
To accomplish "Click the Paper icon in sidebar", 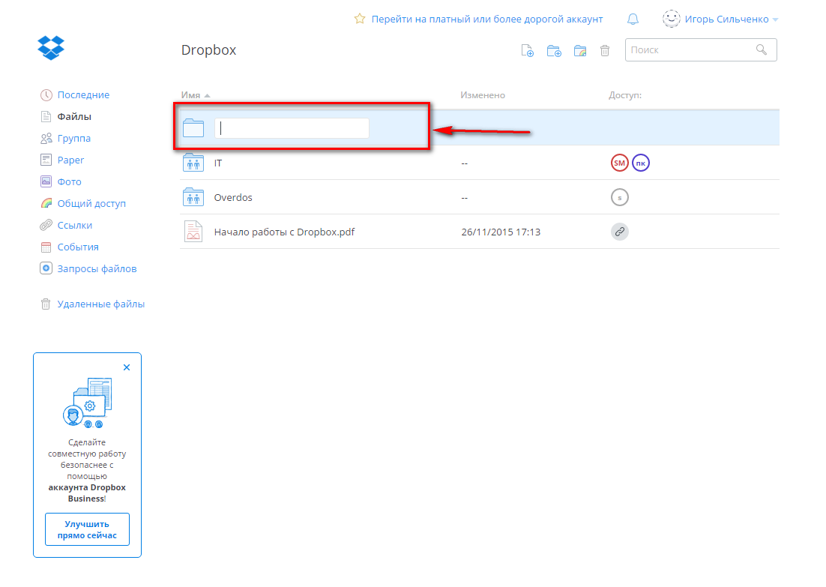I will tap(46, 160).
